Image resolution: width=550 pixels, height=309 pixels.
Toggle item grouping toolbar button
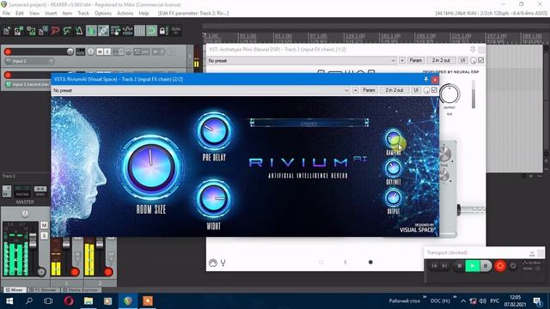click(x=103, y=31)
